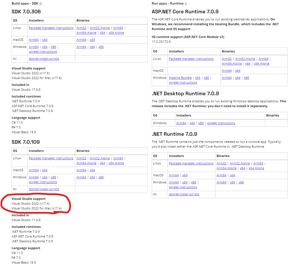Screen dimensions: 291x267
Task: Download SDK 7.0.109 Windows Arm64 installer
Action: pyautogui.click(x=34, y=177)
